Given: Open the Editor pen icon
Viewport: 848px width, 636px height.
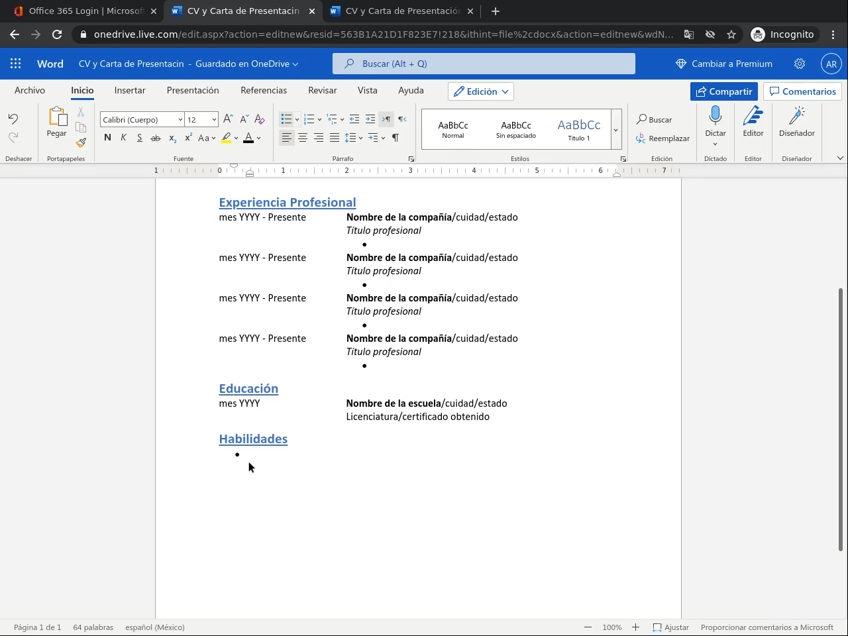Looking at the screenshot, I should [753, 117].
